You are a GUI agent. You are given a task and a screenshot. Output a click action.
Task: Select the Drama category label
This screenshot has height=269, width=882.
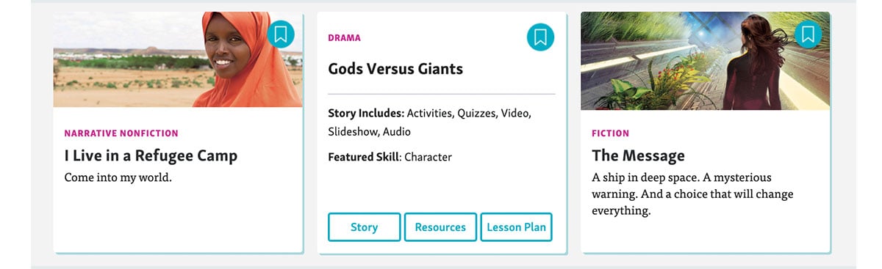click(x=344, y=38)
